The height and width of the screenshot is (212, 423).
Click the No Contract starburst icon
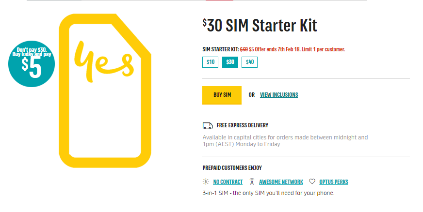[x=206, y=182]
